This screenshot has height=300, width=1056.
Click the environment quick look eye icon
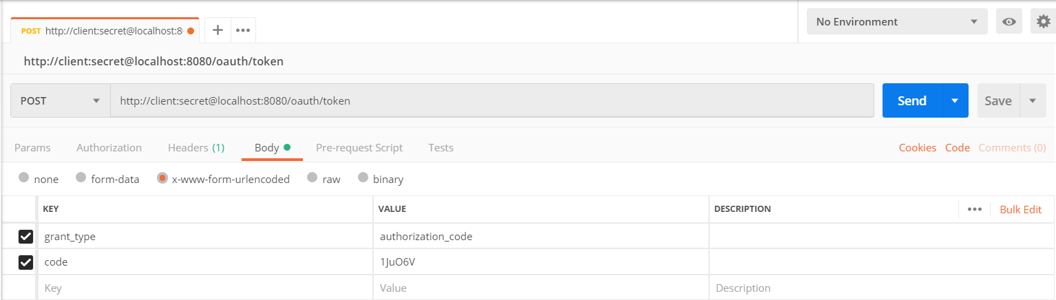coord(1009,21)
